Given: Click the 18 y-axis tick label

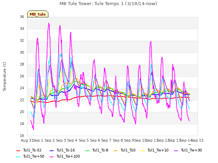Looking at the screenshot, I should [x=22, y=124].
